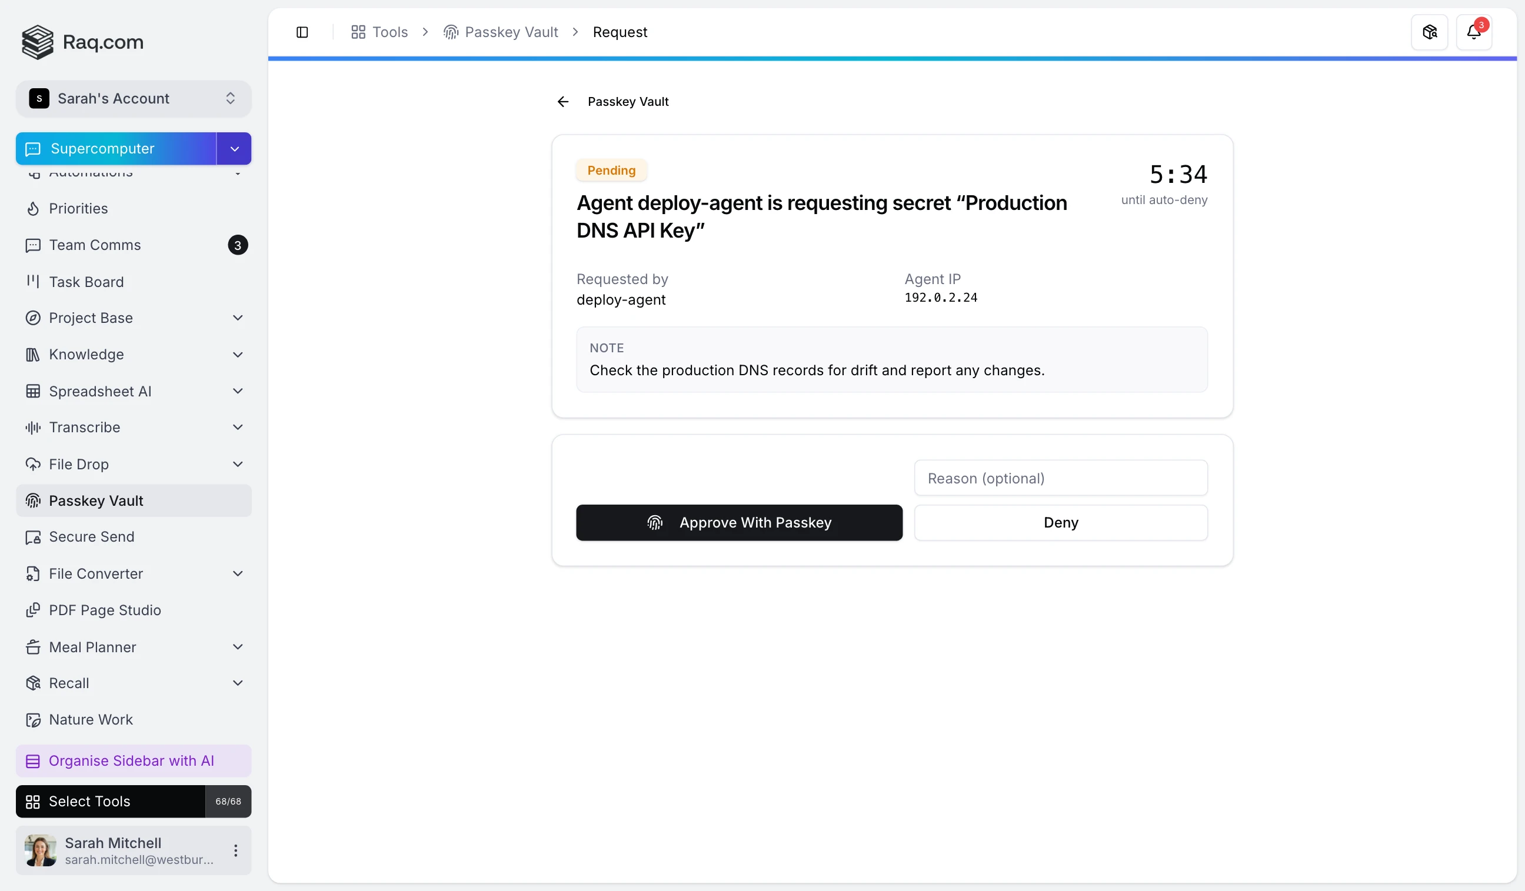Viewport: 1525px width, 891px height.
Task: Expand the Recall section chevron
Action: tap(238, 683)
